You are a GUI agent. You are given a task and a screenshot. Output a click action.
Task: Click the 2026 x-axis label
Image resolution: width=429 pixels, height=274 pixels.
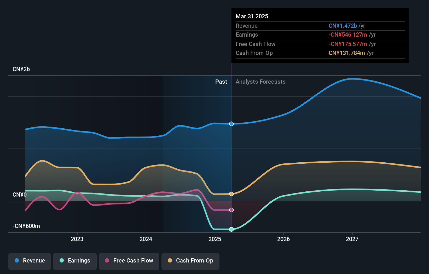(x=283, y=239)
